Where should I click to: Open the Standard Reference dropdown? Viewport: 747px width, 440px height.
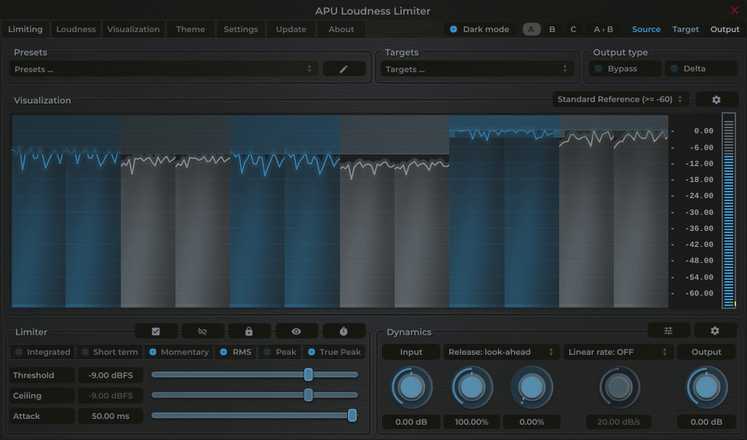(618, 98)
